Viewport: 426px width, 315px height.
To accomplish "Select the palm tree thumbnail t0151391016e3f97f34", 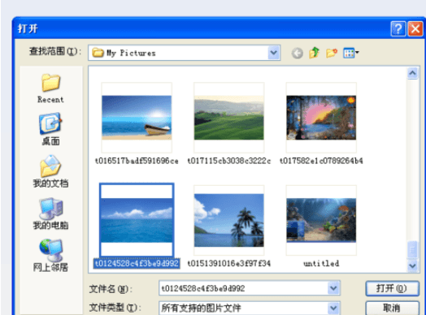I will pos(228,220).
